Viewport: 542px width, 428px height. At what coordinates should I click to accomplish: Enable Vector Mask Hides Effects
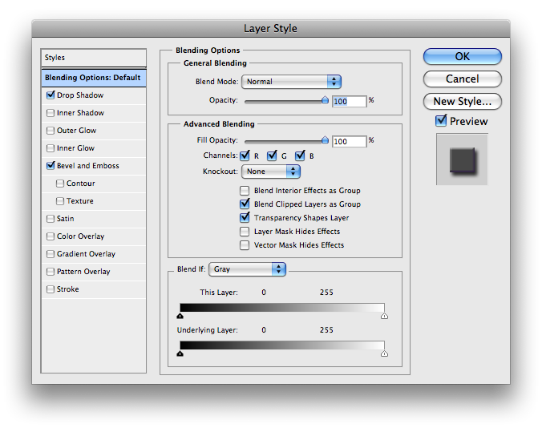pyautogui.click(x=245, y=245)
